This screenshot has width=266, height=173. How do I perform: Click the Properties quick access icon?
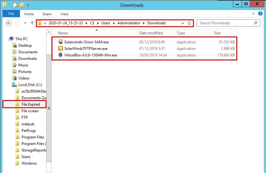[x=15, y=5]
